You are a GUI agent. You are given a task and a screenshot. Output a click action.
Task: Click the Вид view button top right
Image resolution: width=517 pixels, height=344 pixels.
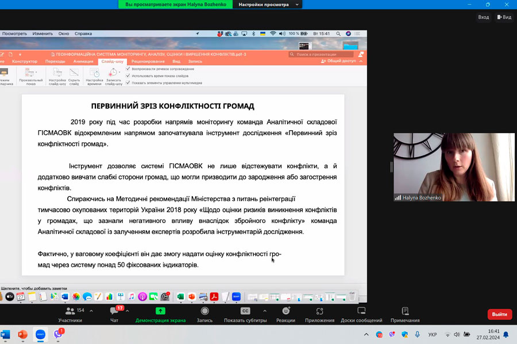point(503,17)
